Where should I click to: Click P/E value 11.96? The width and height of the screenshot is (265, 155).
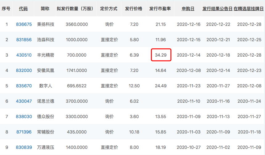tap(161, 40)
